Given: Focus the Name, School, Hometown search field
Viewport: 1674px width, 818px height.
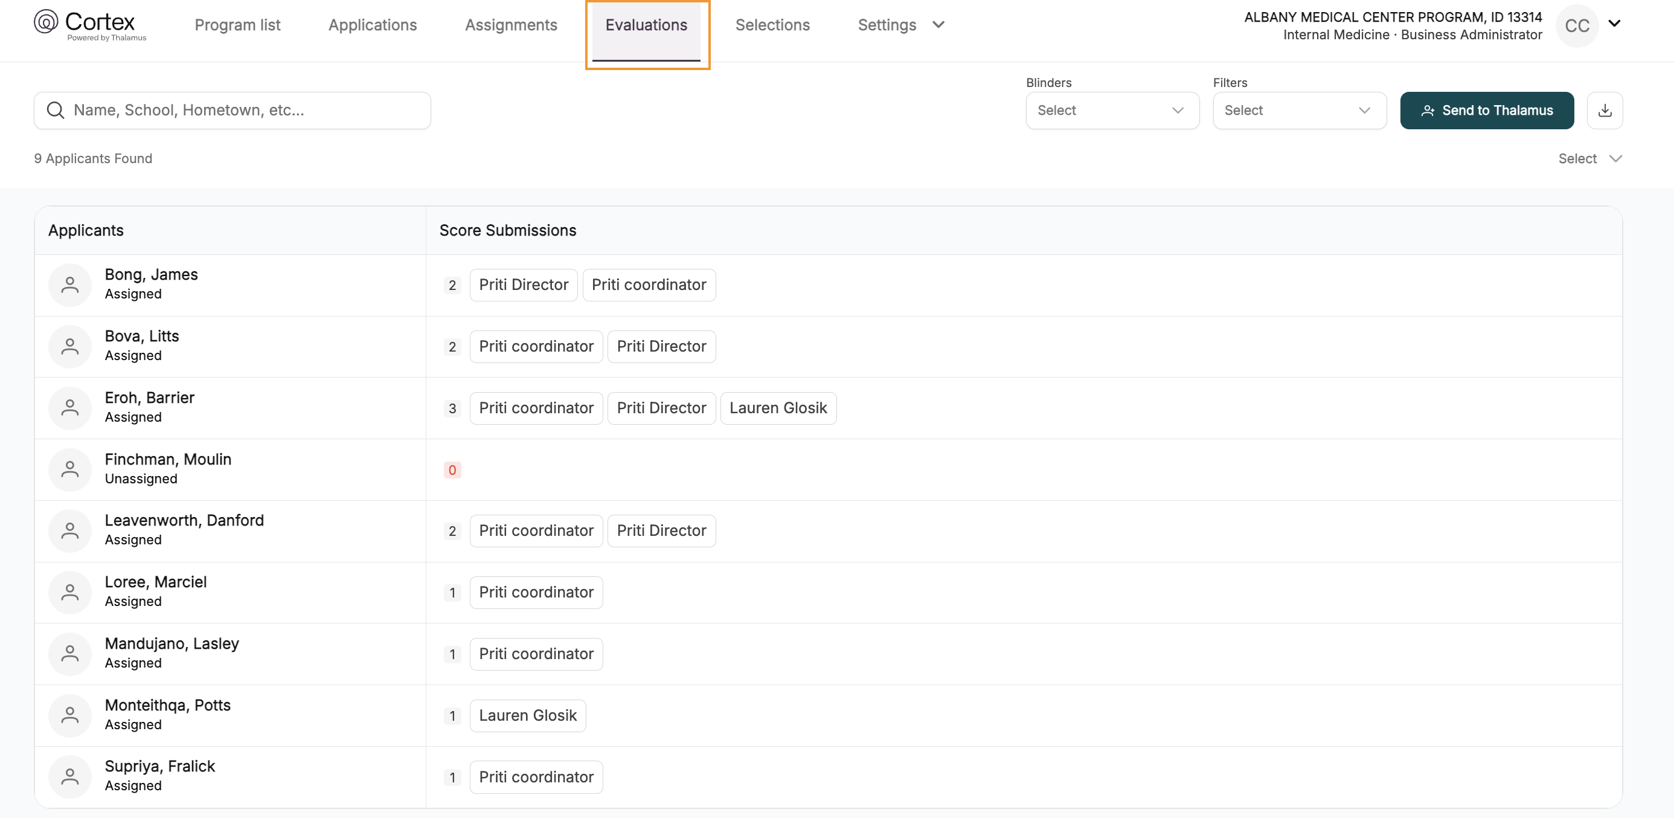Looking at the screenshot, I should (x=232, y=111).
